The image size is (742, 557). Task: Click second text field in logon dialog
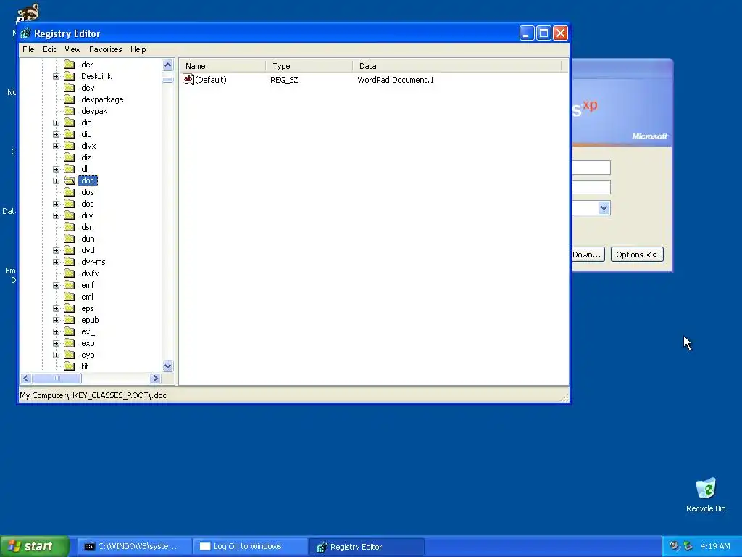point(591,187)
